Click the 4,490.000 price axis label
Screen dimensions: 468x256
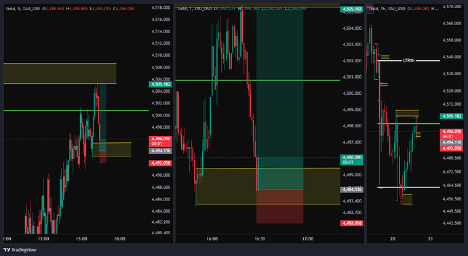[161, 175]
